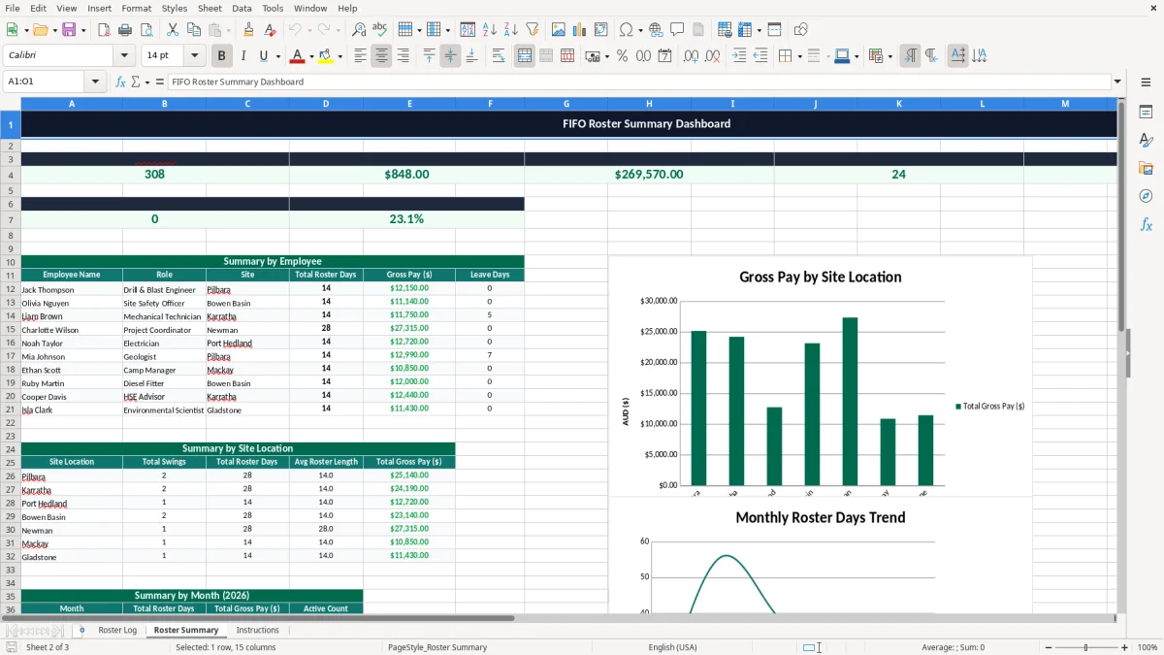Image resolution: width=1164 pixels, height=655 pixels.
Task: Click English (USA) language status
Action: [x=672, y=647]
